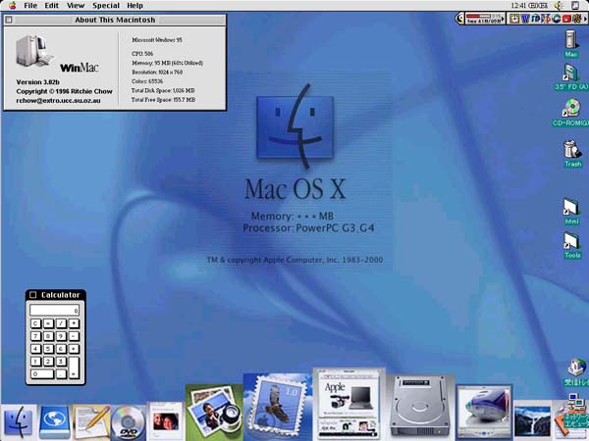Click the waterfall picture thumbnail in dock

[533, 420]
